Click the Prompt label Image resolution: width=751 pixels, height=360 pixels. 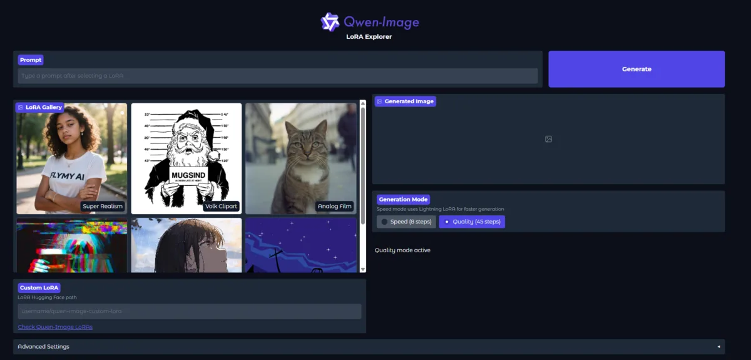pyautogui.click(x=31, y=60)
